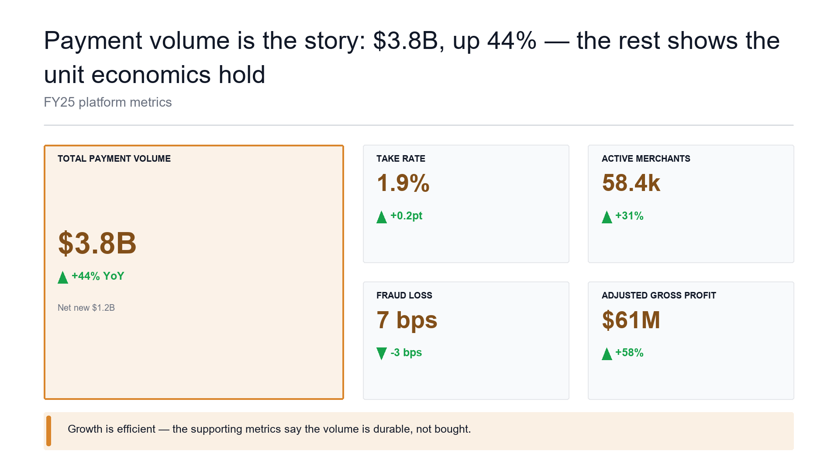Click the down triangle beside -3 bps
The width and height of the screenshot is (838, 472).
[x=382, y=354]
